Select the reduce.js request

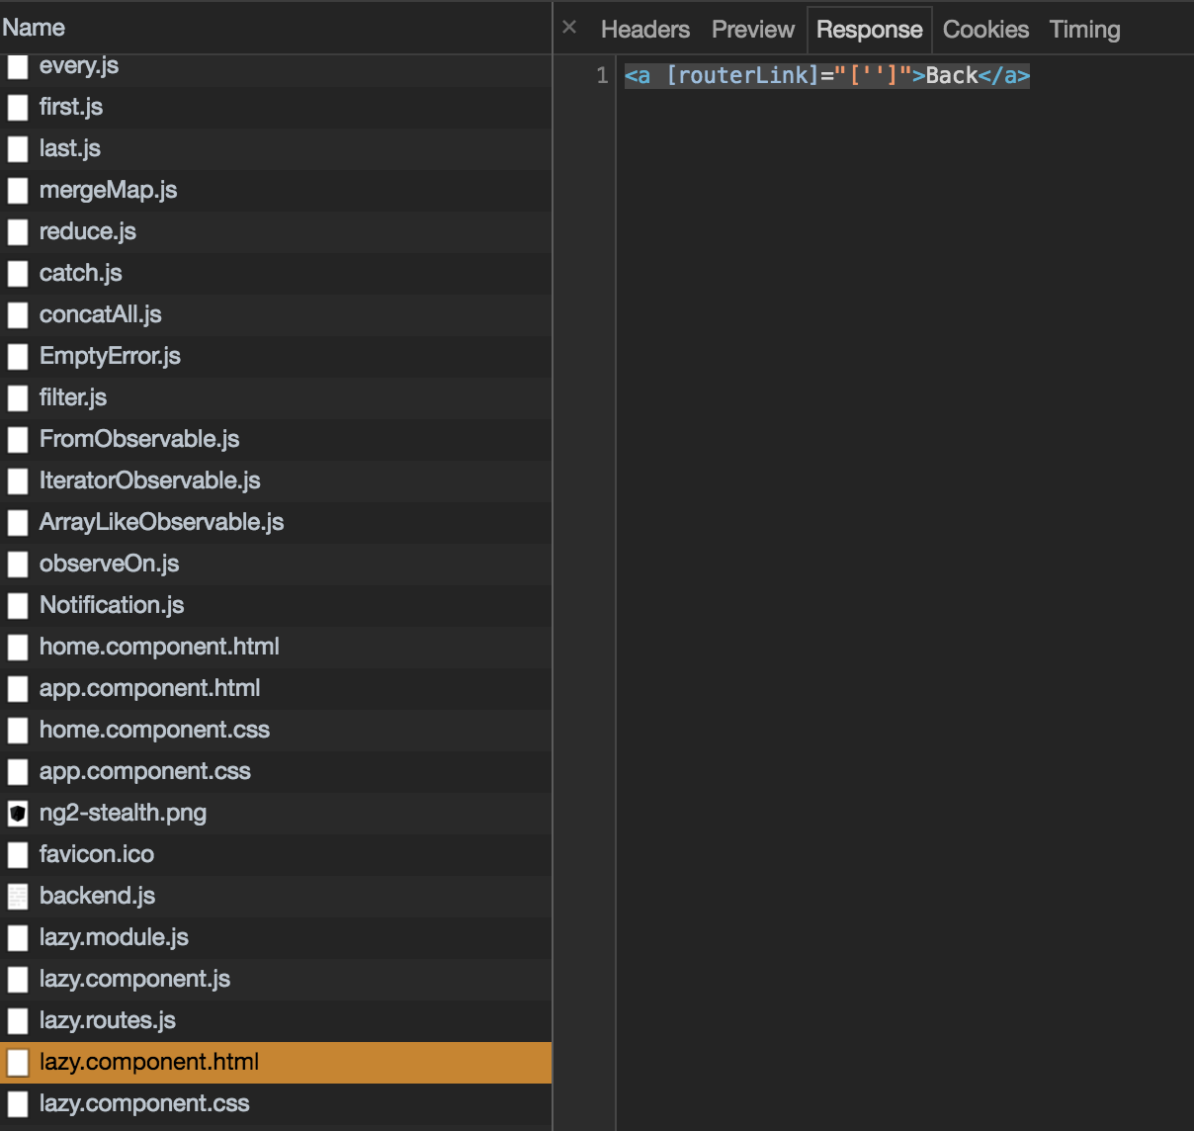(276, 231)
